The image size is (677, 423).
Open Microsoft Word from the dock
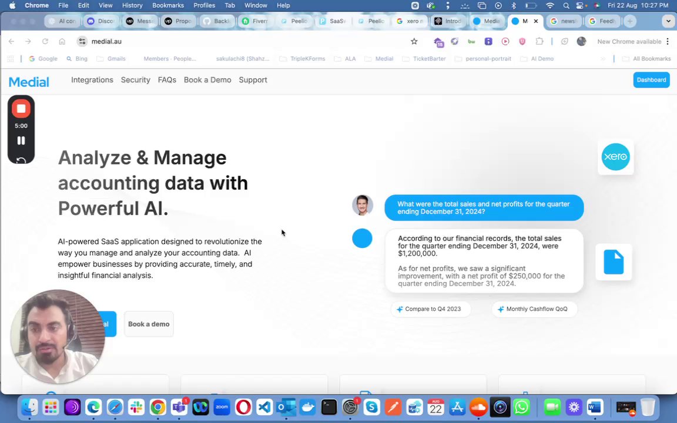pyautogui.click(x=595, y=407)
